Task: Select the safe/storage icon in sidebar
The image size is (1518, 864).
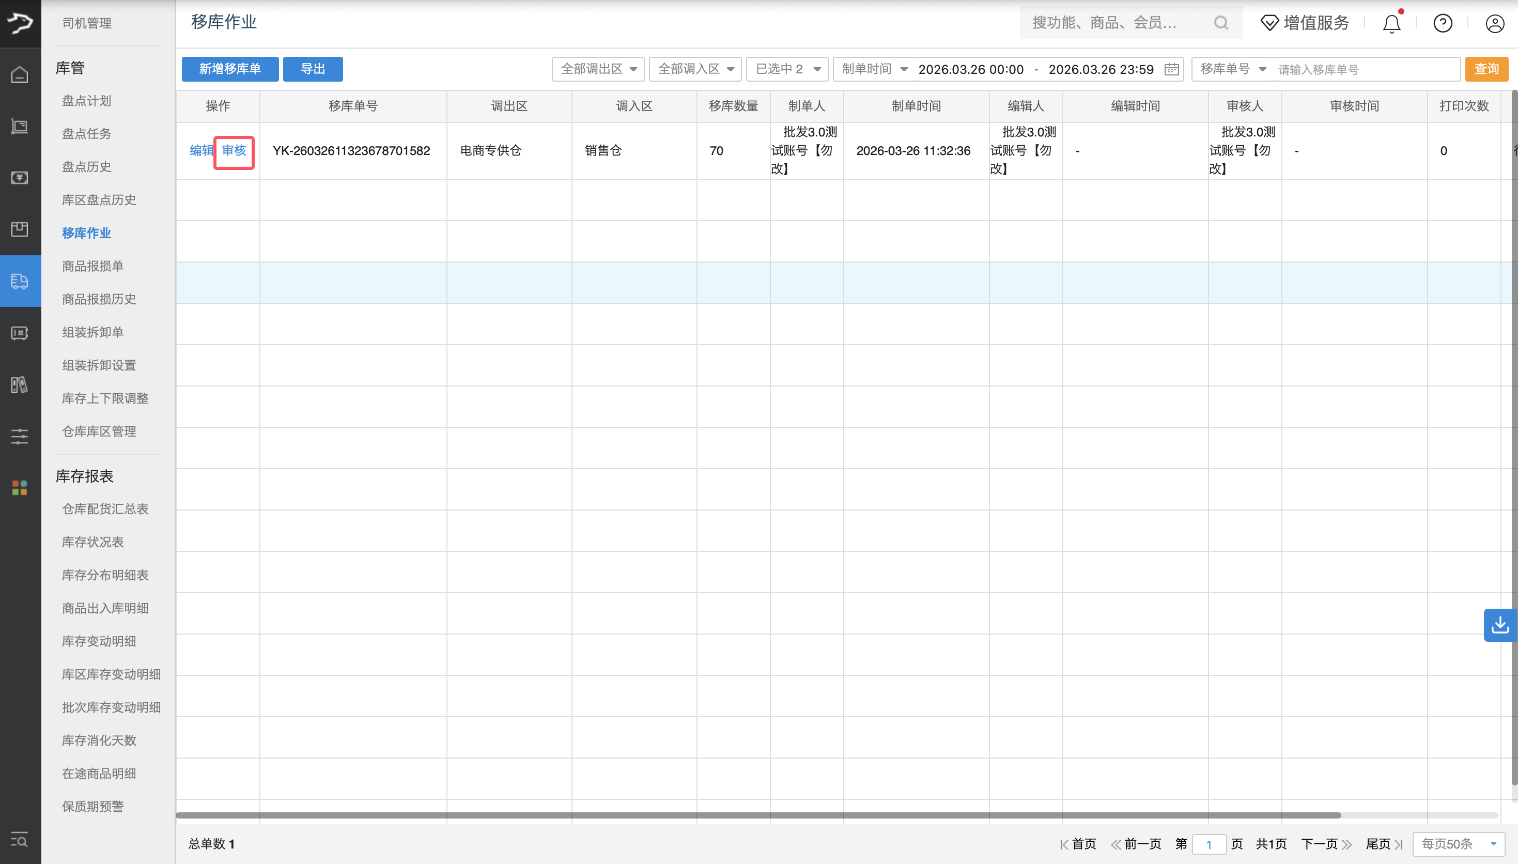Action: coord(20,333)
